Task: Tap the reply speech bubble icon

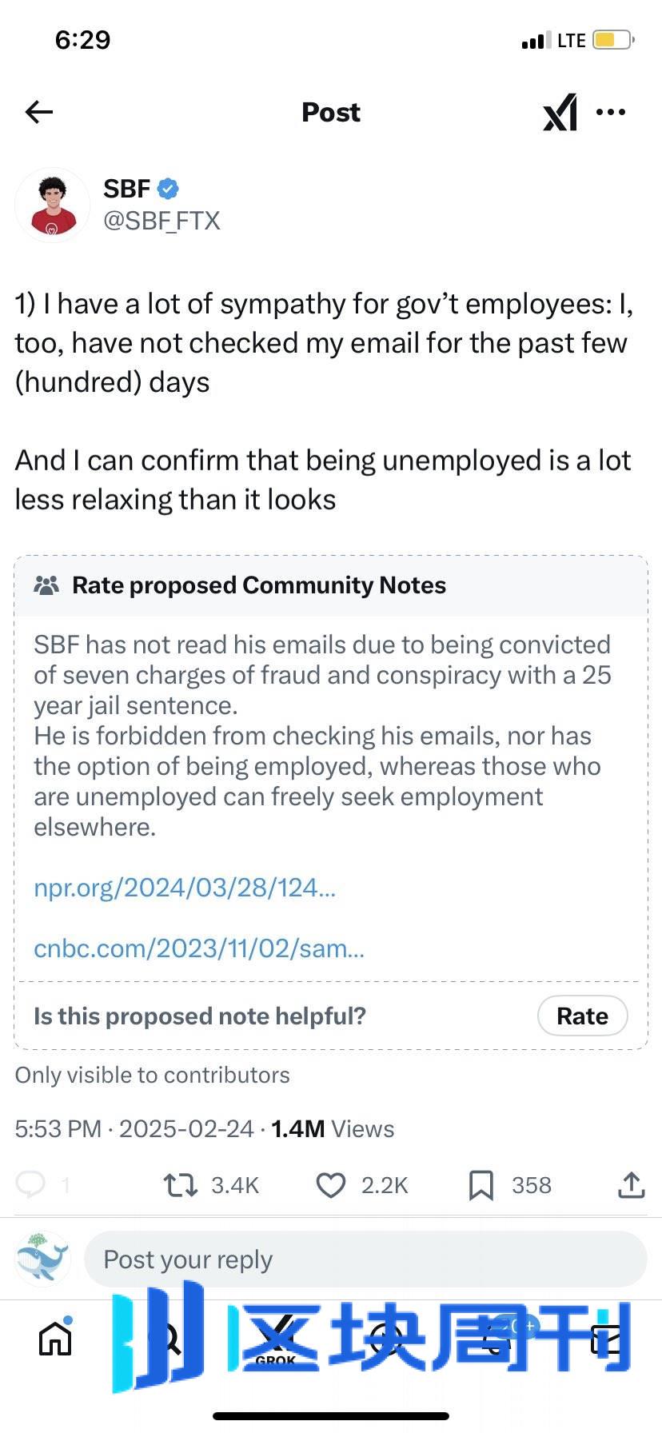Action: coord(31,1184)
